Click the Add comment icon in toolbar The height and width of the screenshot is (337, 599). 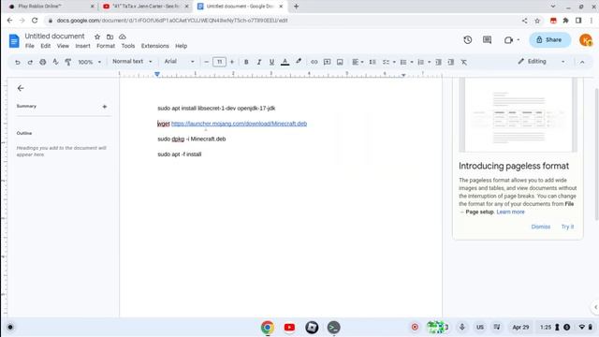tap(327, 62)
